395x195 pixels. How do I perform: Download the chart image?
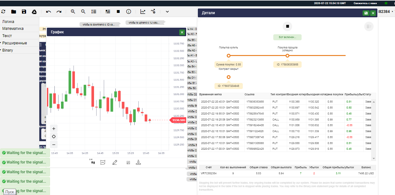tap(138, 162)
